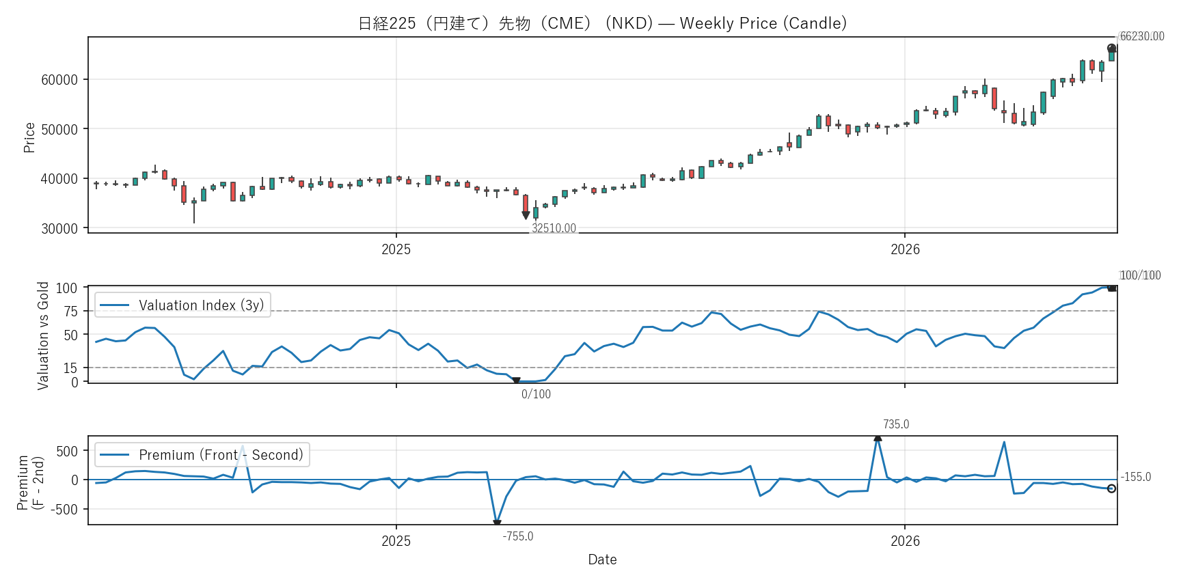Click the 60000 price axis tick label
Screen dimensions: 1181x580
tap(59, 80)
